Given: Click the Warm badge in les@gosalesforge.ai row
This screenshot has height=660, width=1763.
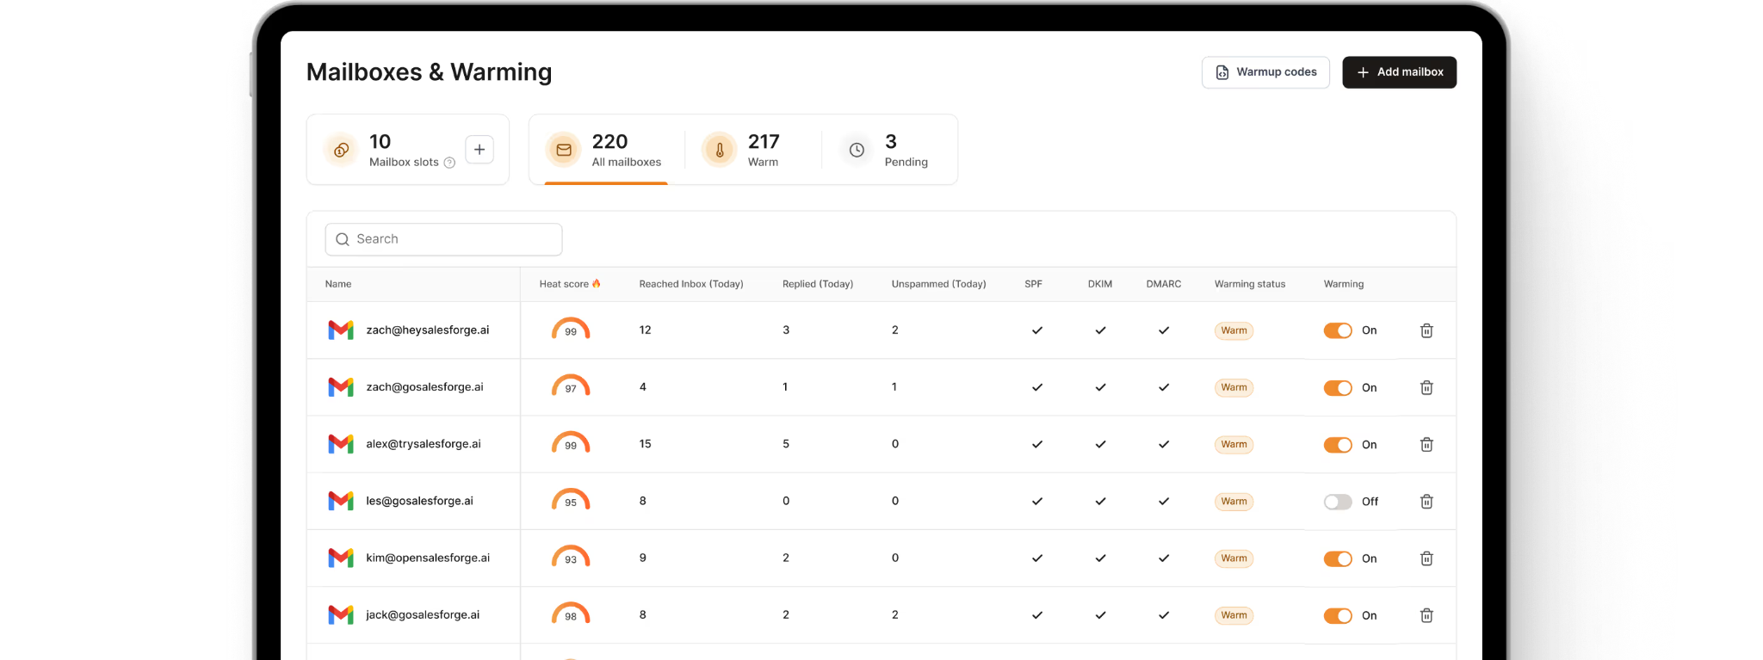Looking at the screenshot, I should point(1234,501).
